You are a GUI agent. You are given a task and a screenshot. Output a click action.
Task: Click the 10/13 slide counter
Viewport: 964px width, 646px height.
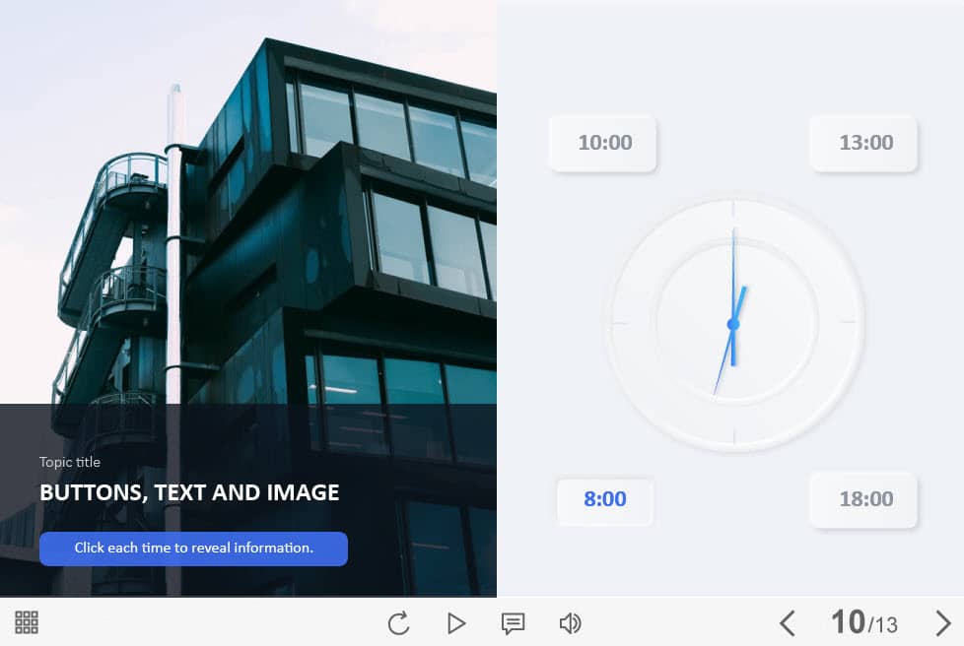tap(863, 622)
